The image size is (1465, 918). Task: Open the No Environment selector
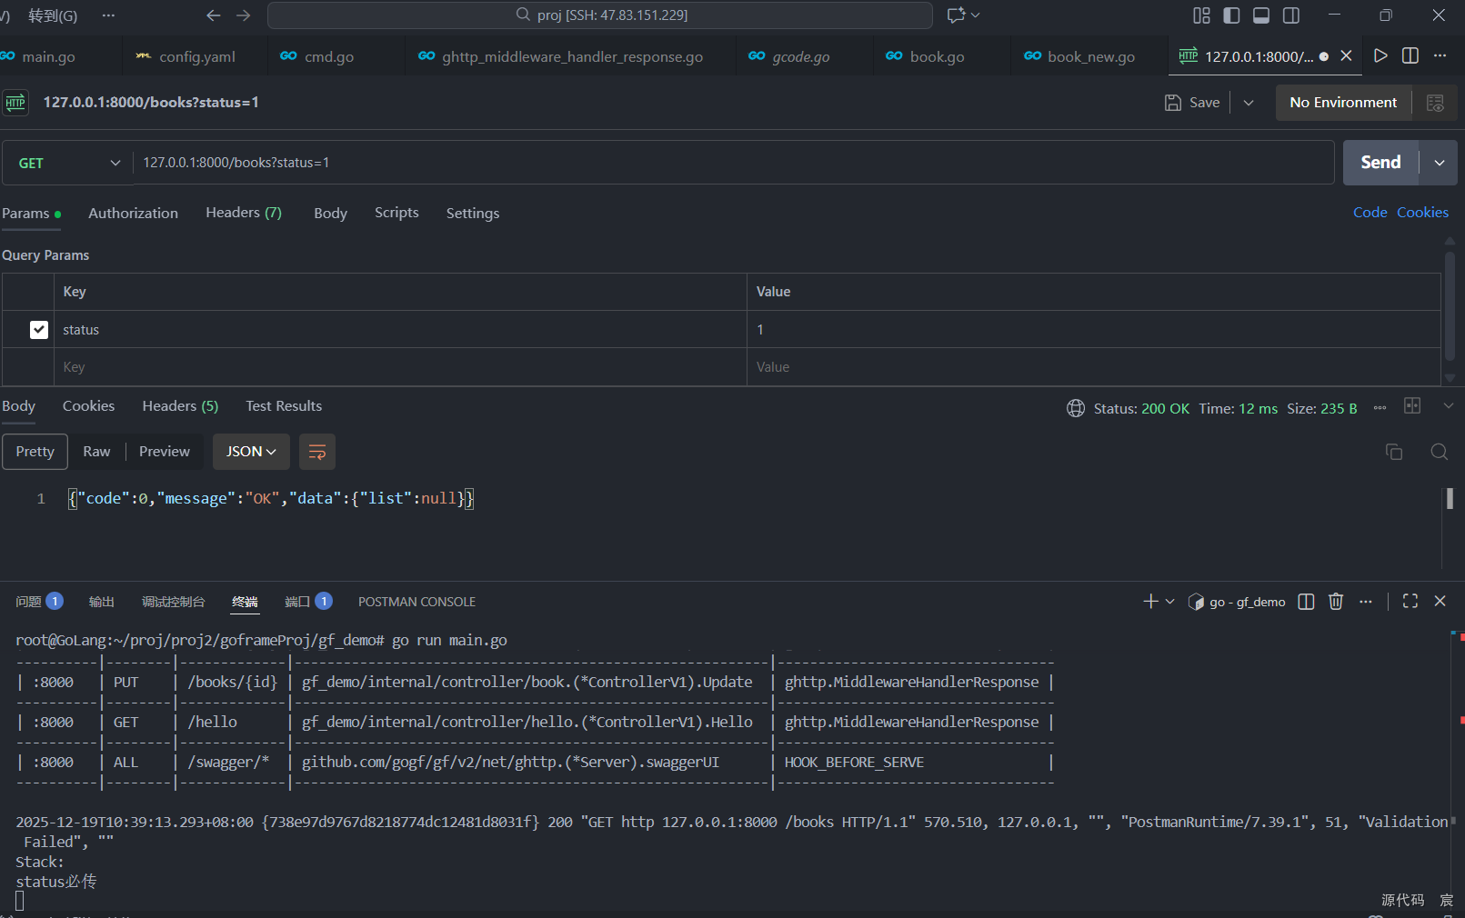[1343, 103]
